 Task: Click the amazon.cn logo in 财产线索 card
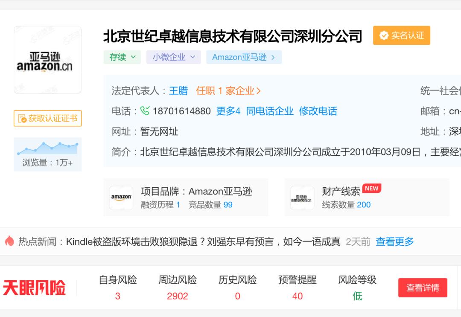pos(302,198)
